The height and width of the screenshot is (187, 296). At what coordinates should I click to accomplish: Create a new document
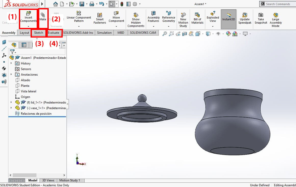(x=62, y=4)
